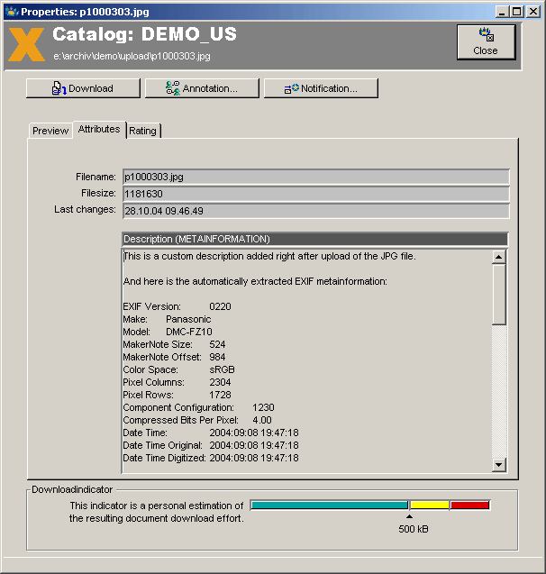Select the Attributes tab
Screen dimensions: 546x574
coord(99,130)
